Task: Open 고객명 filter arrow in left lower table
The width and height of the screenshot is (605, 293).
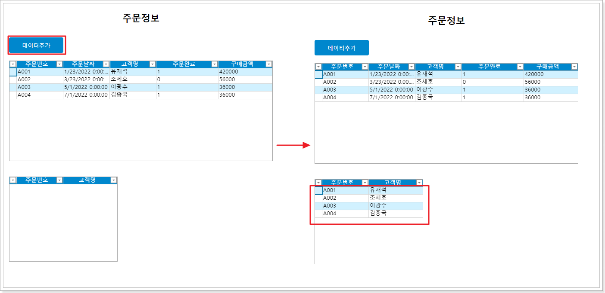Action: [x=114, y=180]
